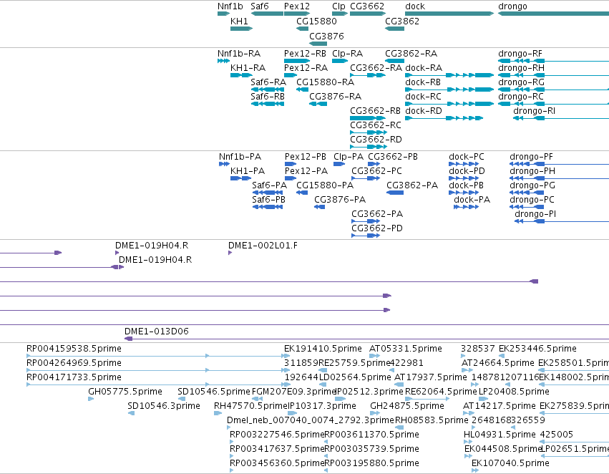
Task: Click the RP003417637.5prime EST label
Action: click(x=277, y=449)
